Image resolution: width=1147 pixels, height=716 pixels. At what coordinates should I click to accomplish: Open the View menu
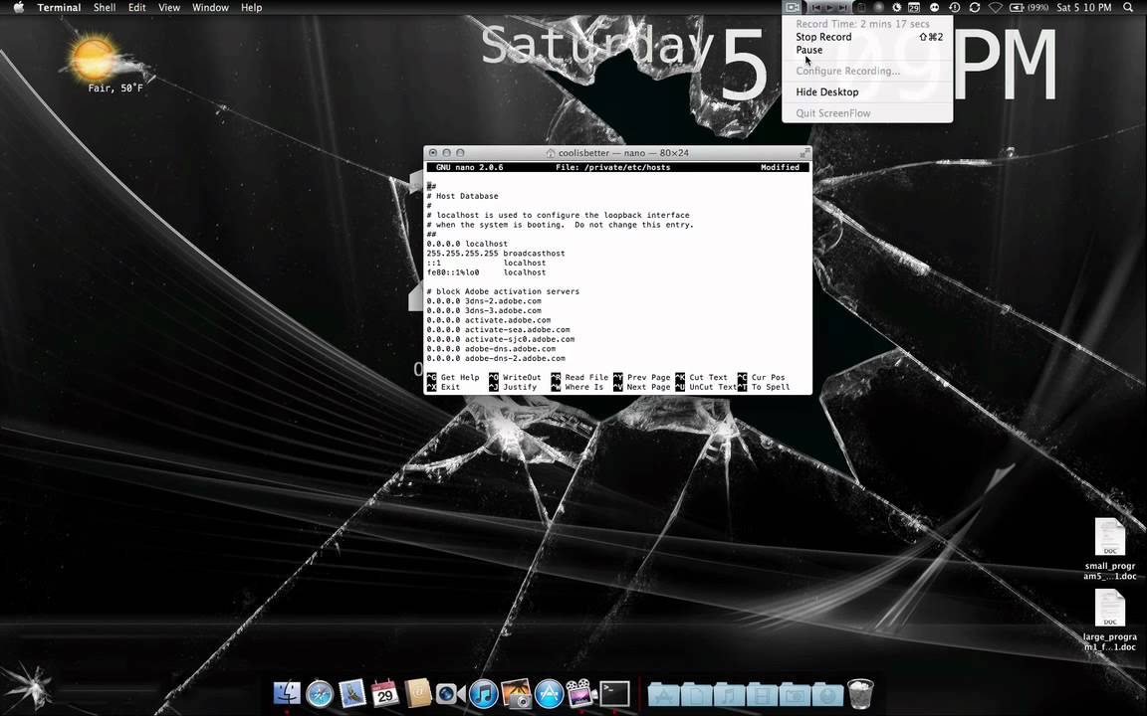[169, 7]
